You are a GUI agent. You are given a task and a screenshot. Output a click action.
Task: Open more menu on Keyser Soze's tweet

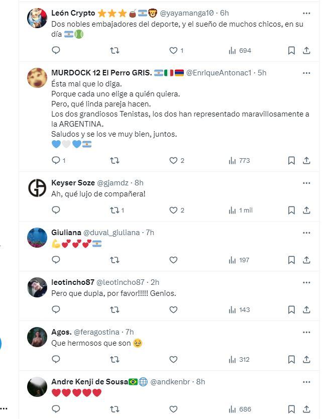point(306,183)
